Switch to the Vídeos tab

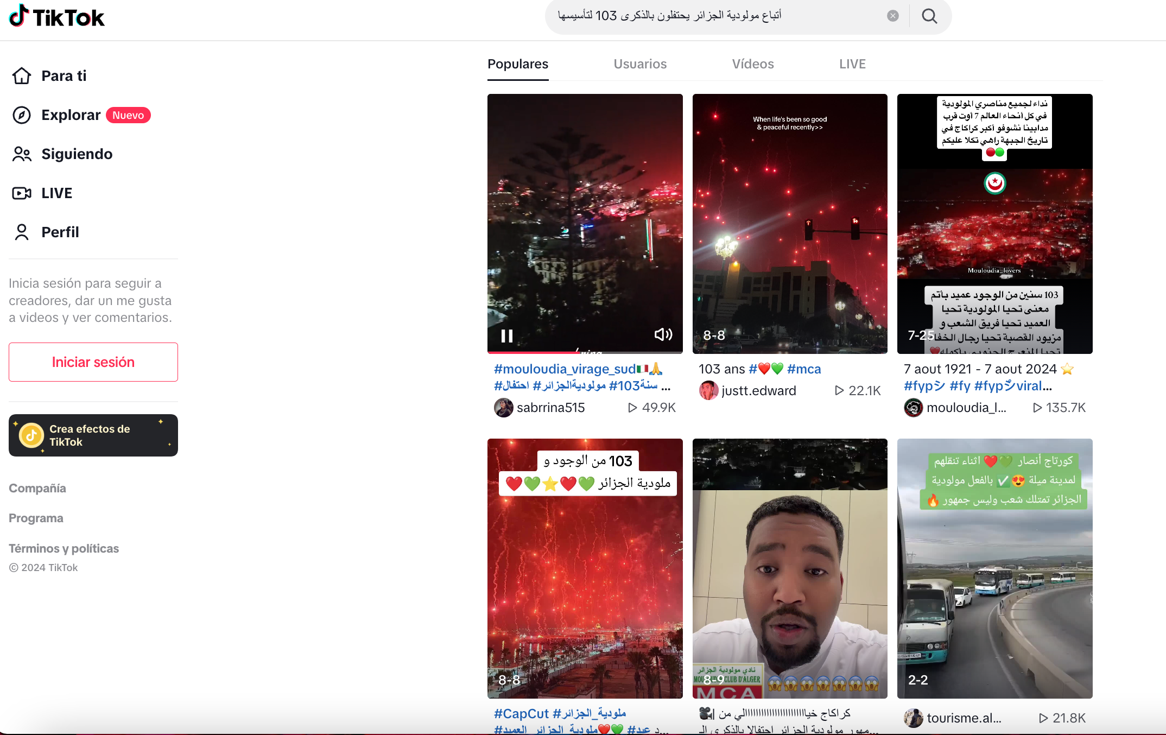(752, 64)
